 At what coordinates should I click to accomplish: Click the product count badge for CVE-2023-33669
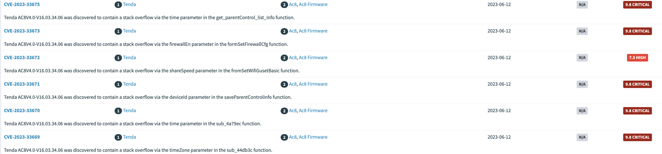coord(284,137)
